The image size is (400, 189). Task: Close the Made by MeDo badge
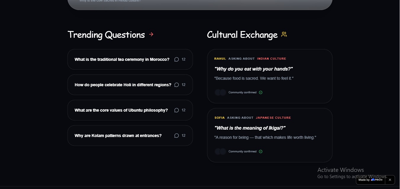pyautogui.click(x=390, y=180)
